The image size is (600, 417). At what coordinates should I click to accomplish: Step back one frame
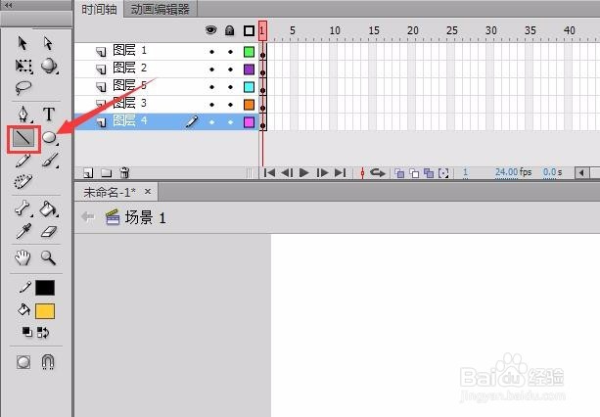pyautogui.click(x=287, y=173)
